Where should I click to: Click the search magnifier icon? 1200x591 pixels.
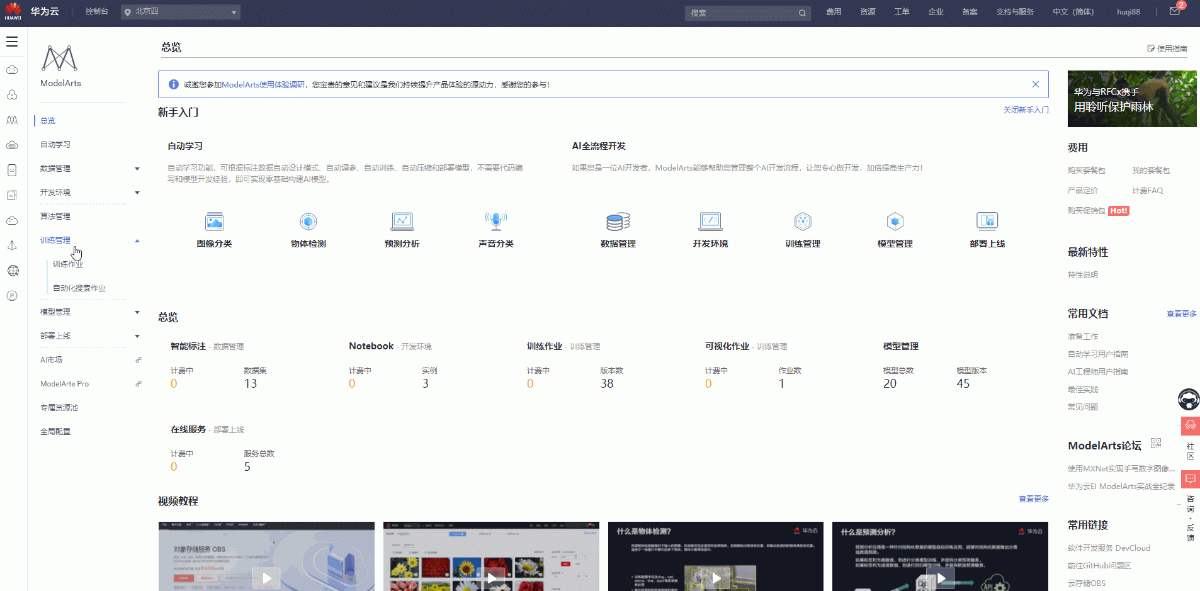pyautogui.click(x=802, y=13)
